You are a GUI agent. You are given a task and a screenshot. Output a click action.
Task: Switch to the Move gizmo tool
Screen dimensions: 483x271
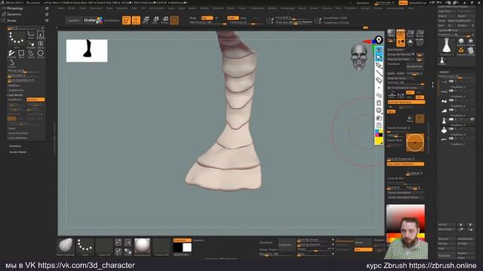point(146,20)
